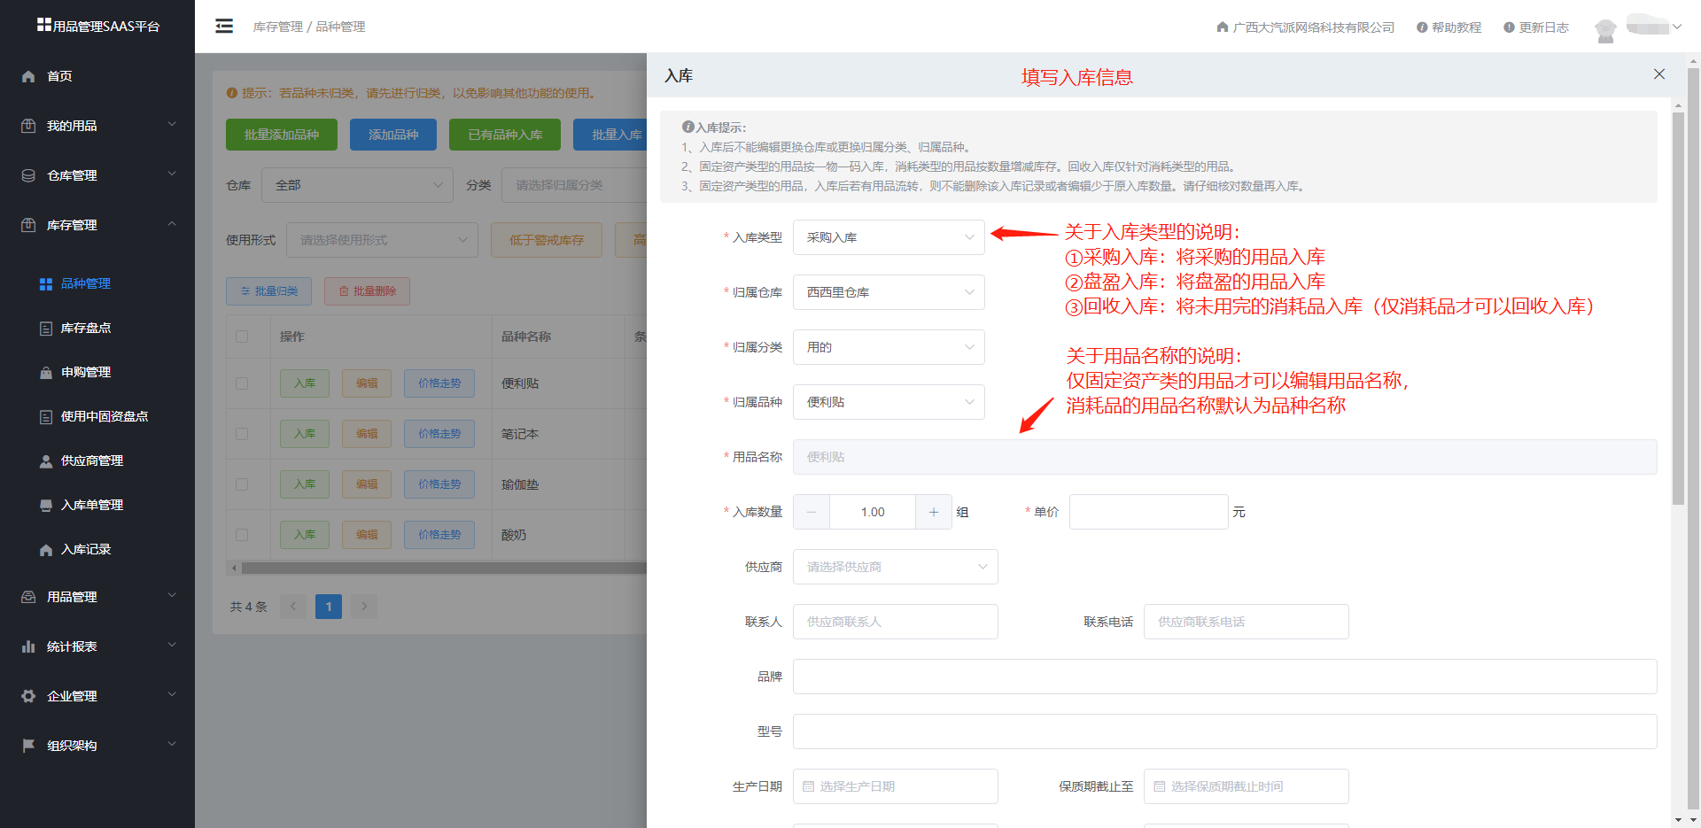This screenshot has width=1701, height=828.
Task: Click the 入库单管理 icon
Action: (x=46, y=505)
